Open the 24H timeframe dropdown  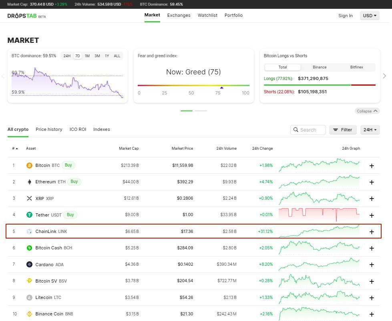(x=370, y=130)
